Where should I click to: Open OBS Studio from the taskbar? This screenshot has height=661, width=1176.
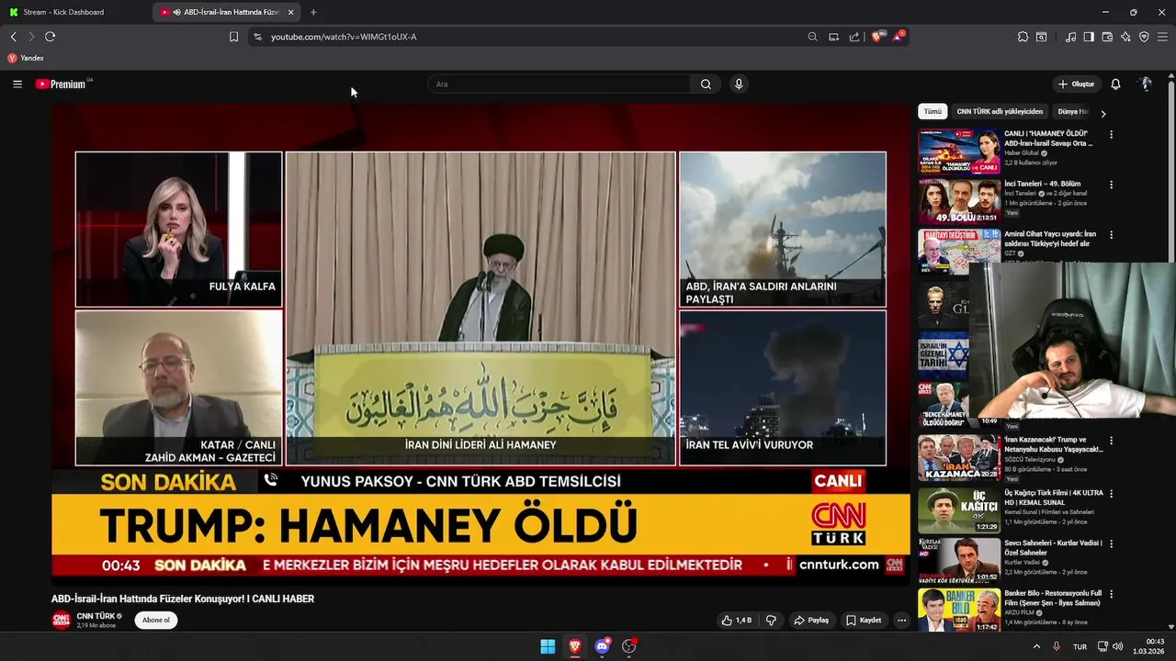(x=629, y=646)
